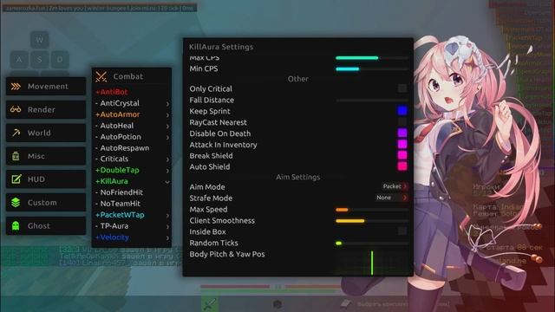Collapse KillAura settings arrow

coord(167,182)
